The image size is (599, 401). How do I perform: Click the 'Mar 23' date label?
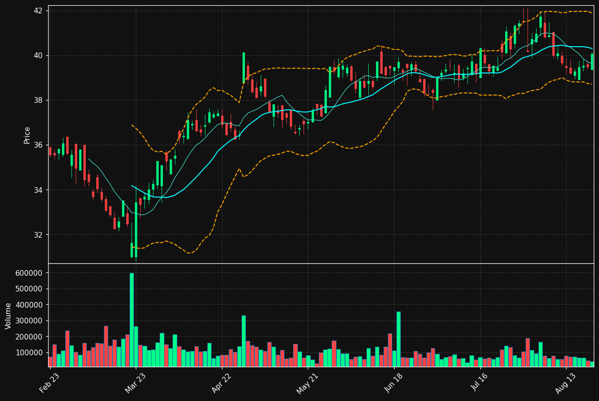136,383
